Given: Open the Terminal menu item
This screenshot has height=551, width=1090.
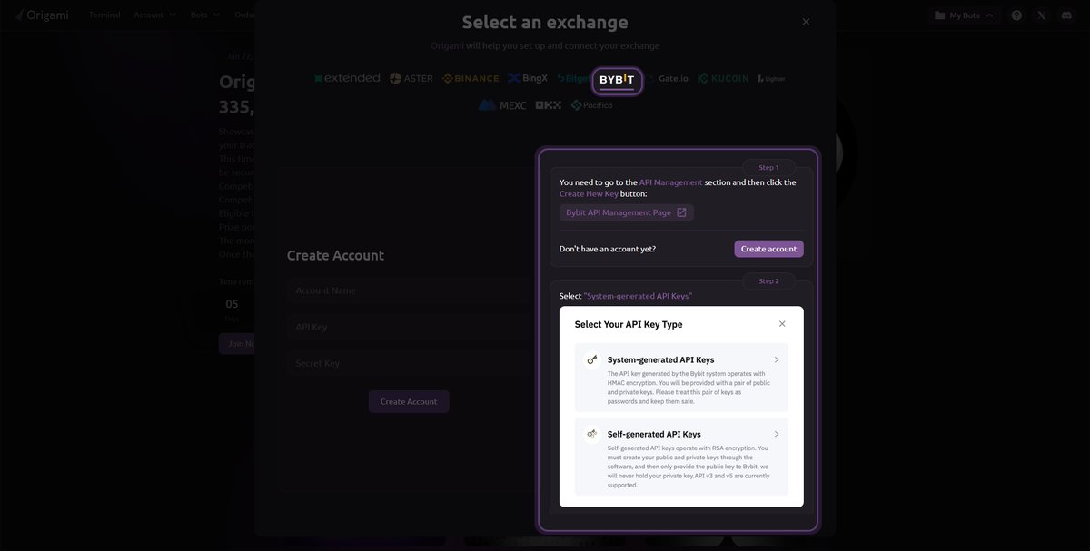Looking at the screenshot, I should [104, 15].
